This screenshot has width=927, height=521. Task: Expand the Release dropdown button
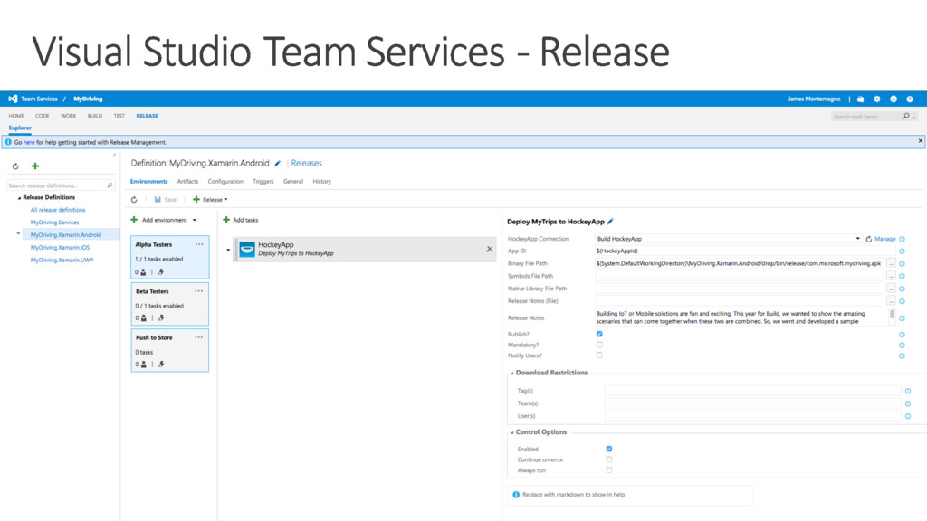[x=210, y=200]
